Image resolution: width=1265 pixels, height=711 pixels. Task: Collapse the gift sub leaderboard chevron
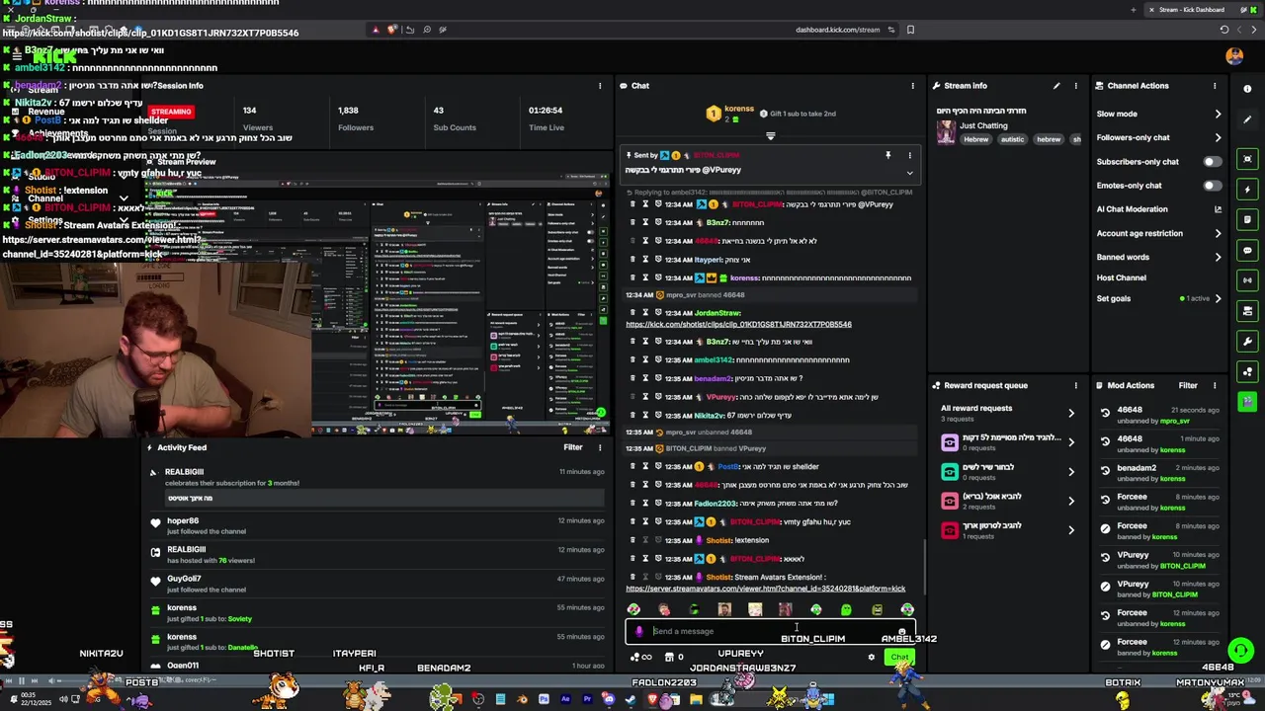(x=771, y=136)
